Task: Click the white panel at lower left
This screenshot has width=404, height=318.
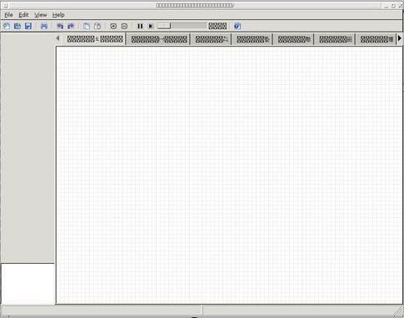Action: [x=27, y=284]
